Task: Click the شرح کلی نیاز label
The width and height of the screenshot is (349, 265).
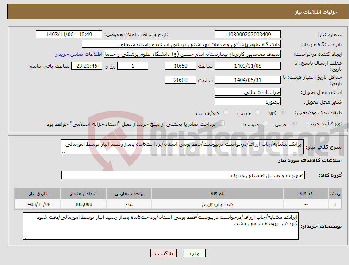Action: point(324,147)
